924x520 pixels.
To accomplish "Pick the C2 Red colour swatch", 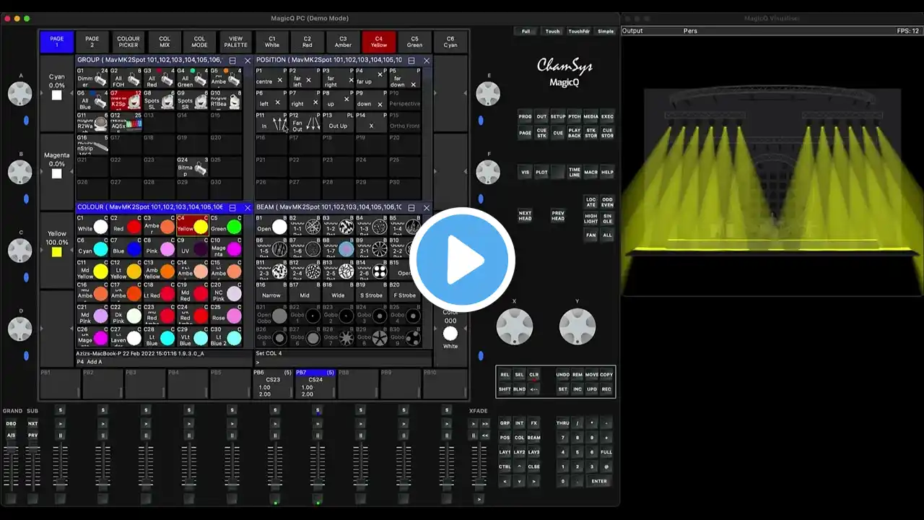I will (x=126, y=225).
